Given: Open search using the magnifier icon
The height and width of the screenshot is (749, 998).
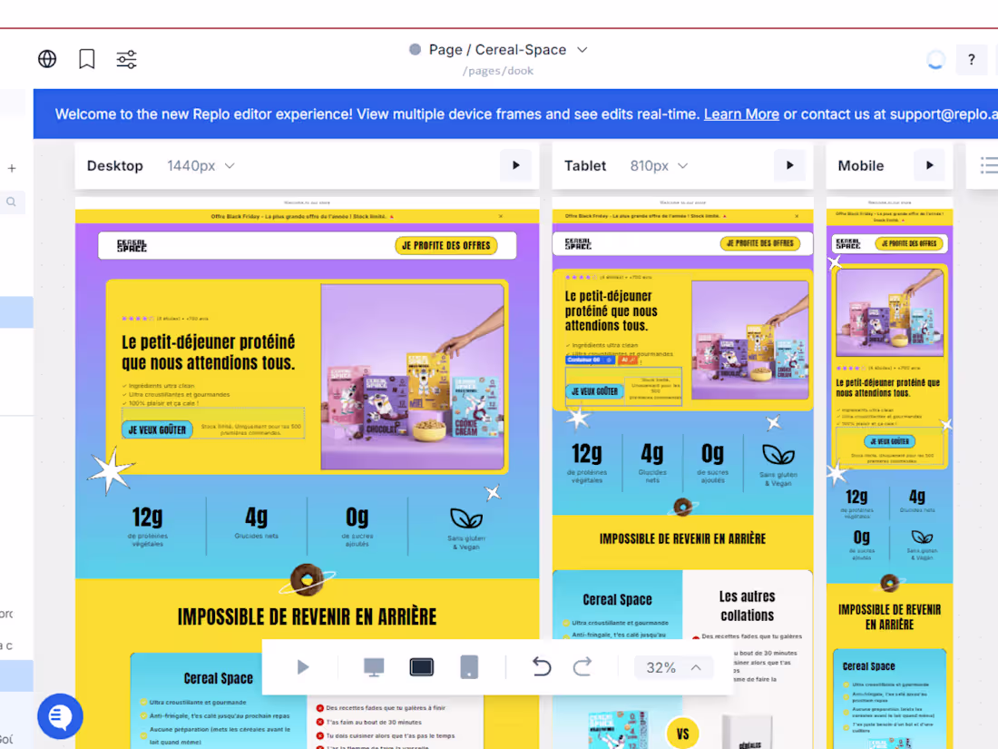Looking at the screenshot, I should click(x=12, y=202).
